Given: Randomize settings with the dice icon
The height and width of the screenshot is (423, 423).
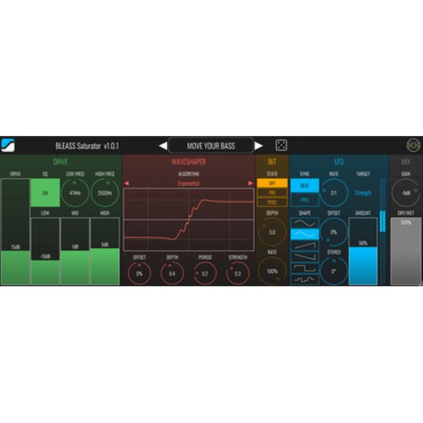Looking at the screenshot, I should point(281,146).
